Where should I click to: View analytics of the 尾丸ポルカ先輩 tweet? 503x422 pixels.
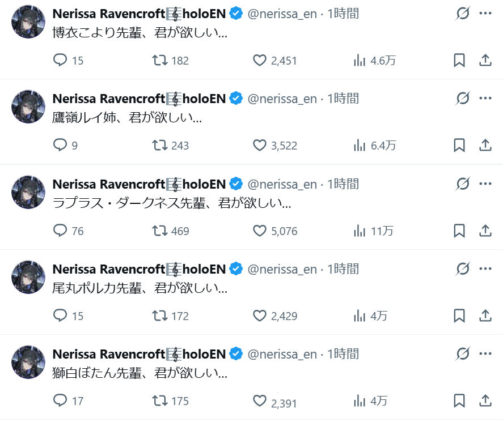(360, 316)
